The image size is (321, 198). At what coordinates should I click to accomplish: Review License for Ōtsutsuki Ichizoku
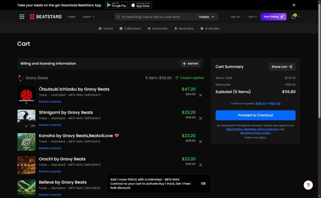(50, 101)
